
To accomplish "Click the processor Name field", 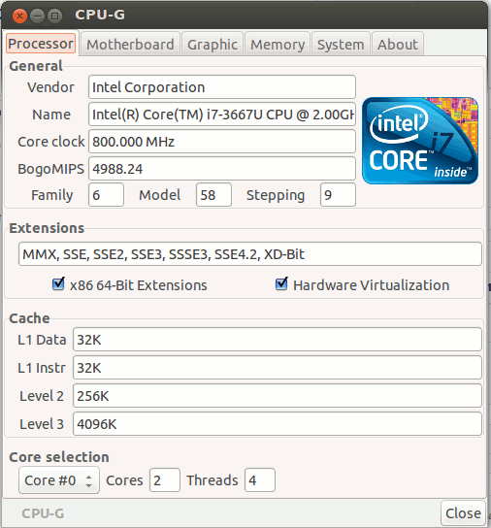I will click(x=222, y=115).
